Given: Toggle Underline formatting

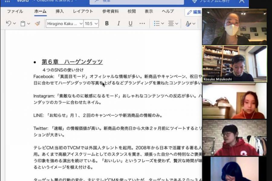Looking at the screenshot, I should [131, 24].
